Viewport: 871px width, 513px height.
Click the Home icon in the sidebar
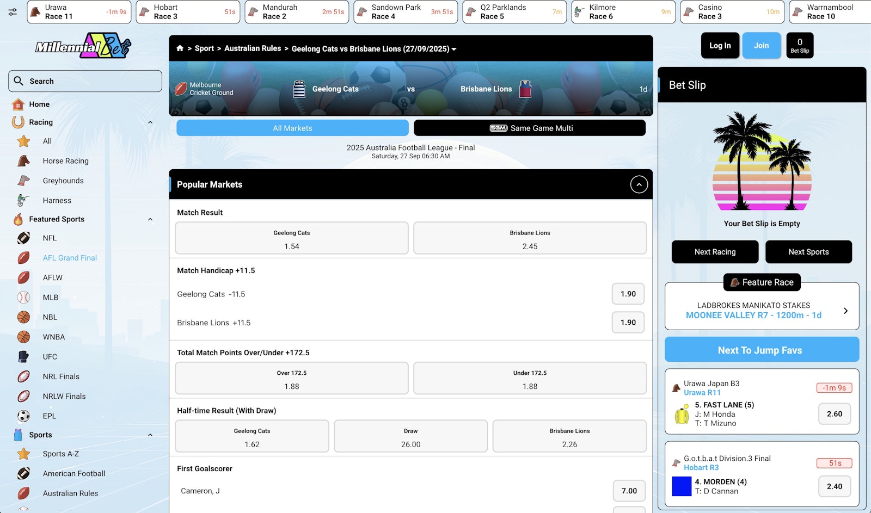[x=19, y=104]
